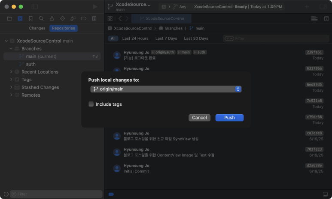Screen dimensions: 332x199
Task: Click the avatar icon on the Initial Commit row
Action: [x=117, y=168]
